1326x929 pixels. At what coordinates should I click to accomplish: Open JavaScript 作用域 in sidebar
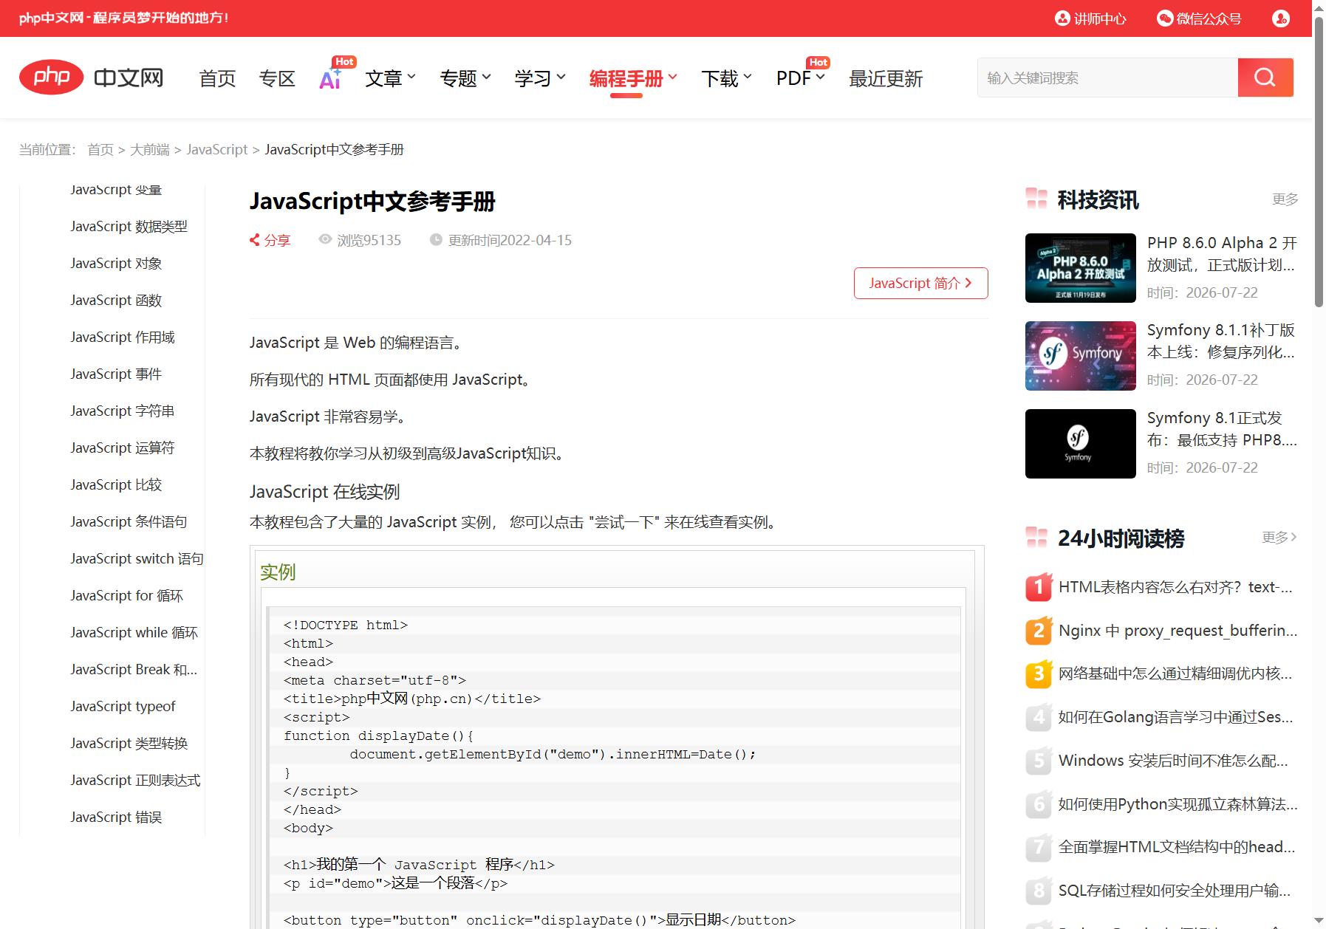[x=123, y=337]
